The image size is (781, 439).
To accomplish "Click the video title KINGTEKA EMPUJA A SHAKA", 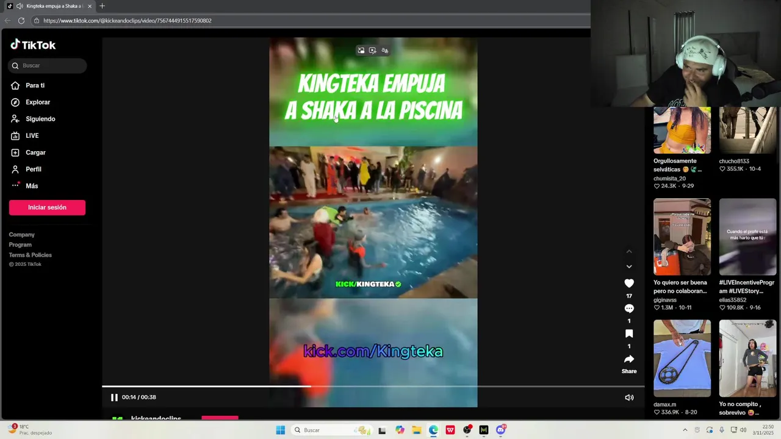I will point(373,97).
